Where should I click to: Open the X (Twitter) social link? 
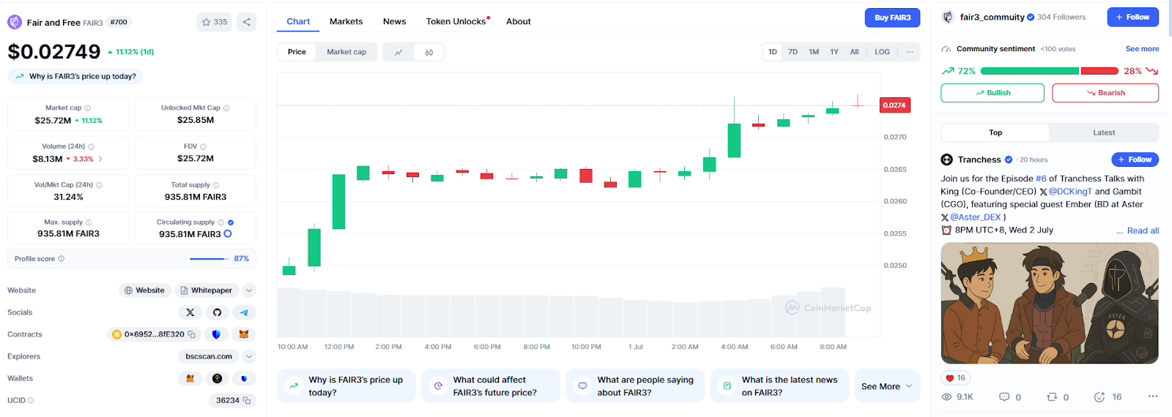190,312
